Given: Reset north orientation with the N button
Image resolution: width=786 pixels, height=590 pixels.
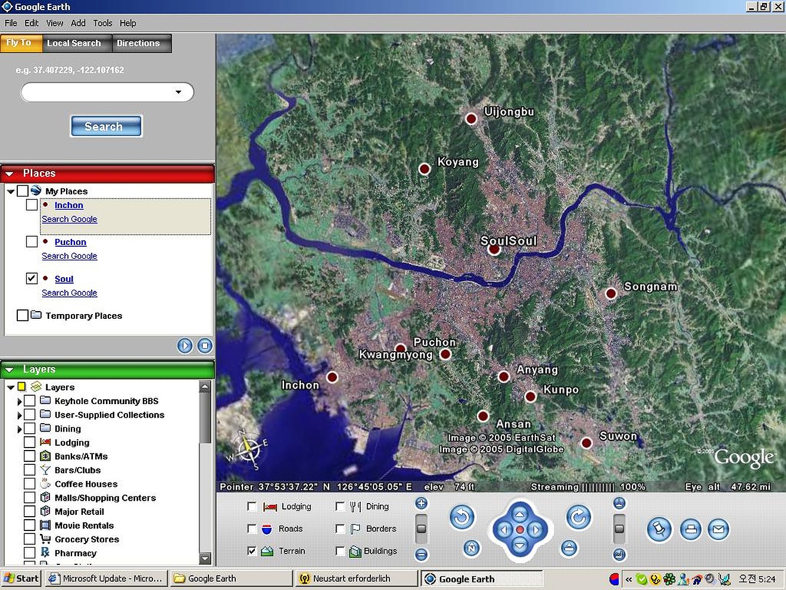Looking at the screenshot, I should pyautogui.click(x=471, y=548).
